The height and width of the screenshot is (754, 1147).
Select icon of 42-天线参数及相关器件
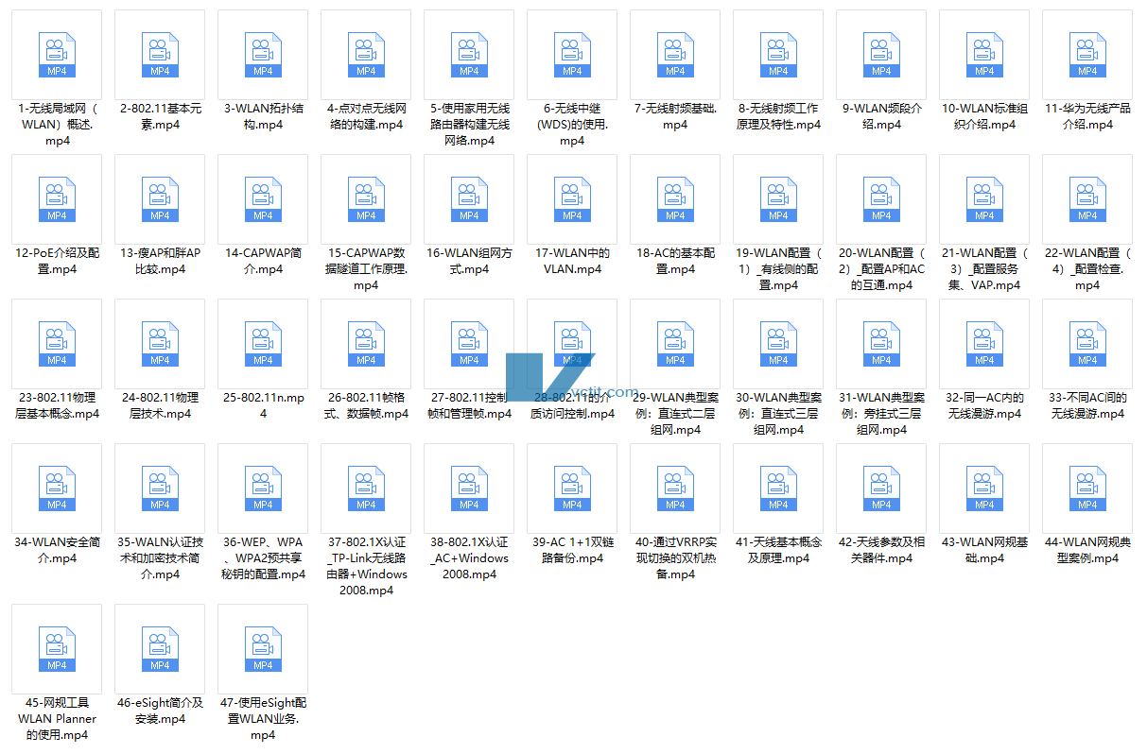pyautogui.click(x=881, y=488)
